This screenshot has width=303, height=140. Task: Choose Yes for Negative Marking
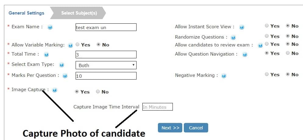pyautogui.click(x=267, y=74)
